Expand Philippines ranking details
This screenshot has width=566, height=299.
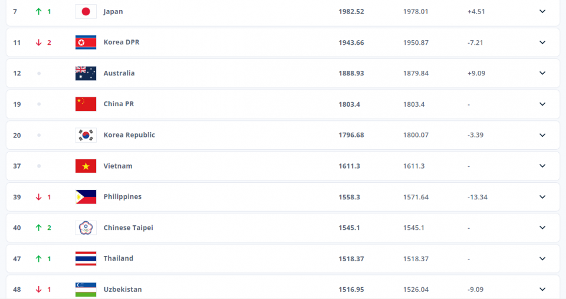542,197
